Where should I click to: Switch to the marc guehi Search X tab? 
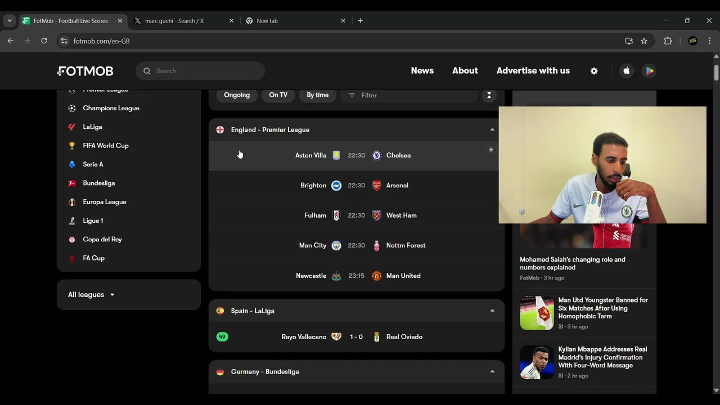point(183,21)
